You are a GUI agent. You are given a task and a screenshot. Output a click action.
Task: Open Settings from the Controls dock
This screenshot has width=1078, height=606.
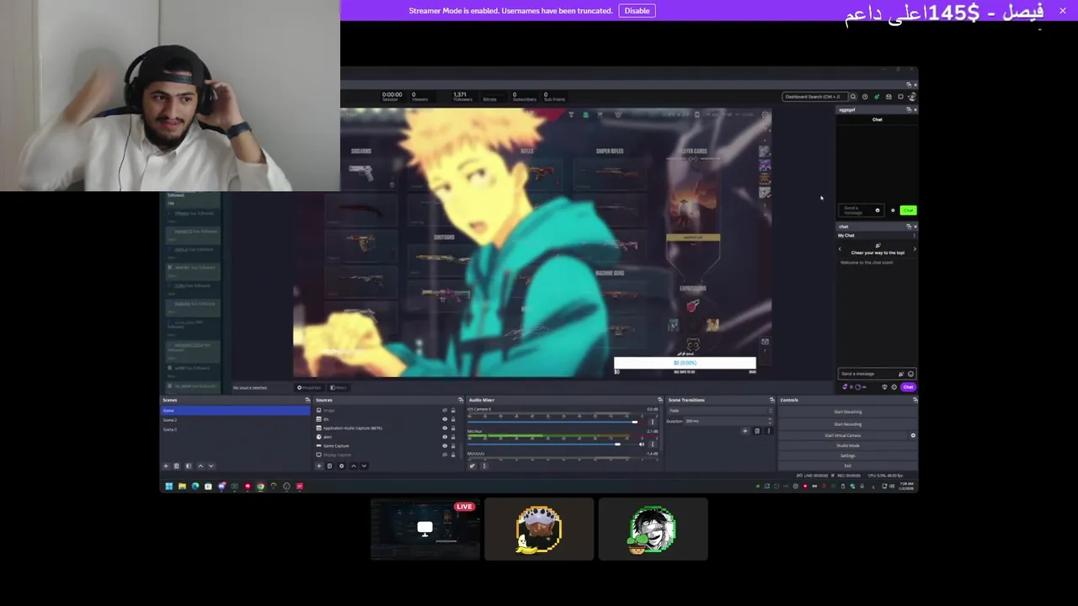(x=847, y=455)
